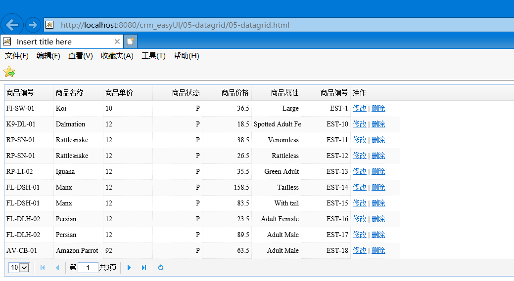Screen dimensions: 514x281
Task: Open the 收藏夹(A) menu
Action: pyautogui.click(x=117, y=56)
